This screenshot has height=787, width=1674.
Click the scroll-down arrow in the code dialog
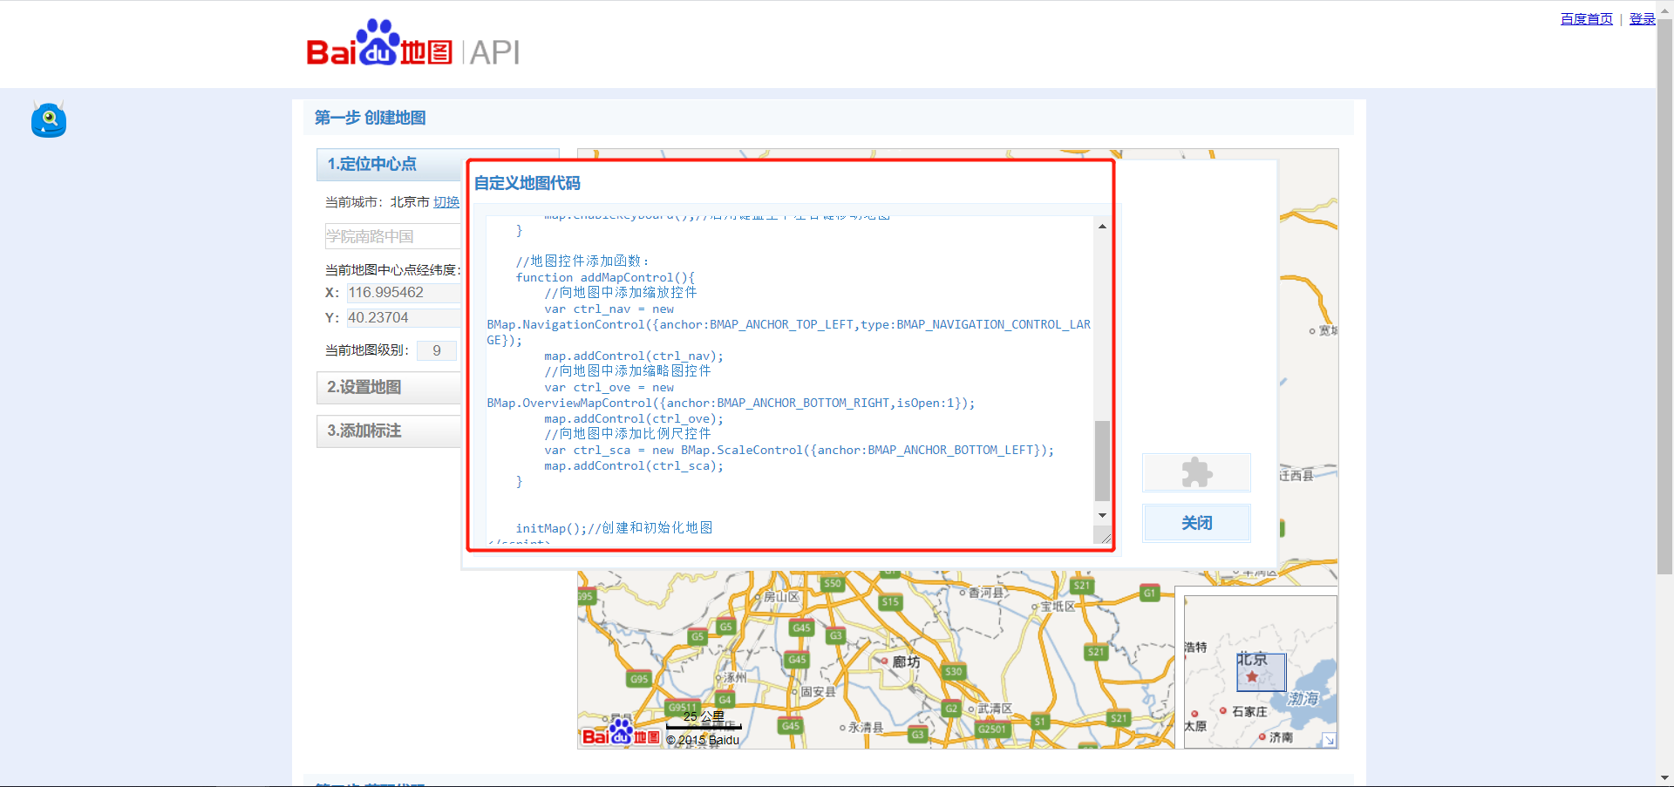coord(1101,515)
